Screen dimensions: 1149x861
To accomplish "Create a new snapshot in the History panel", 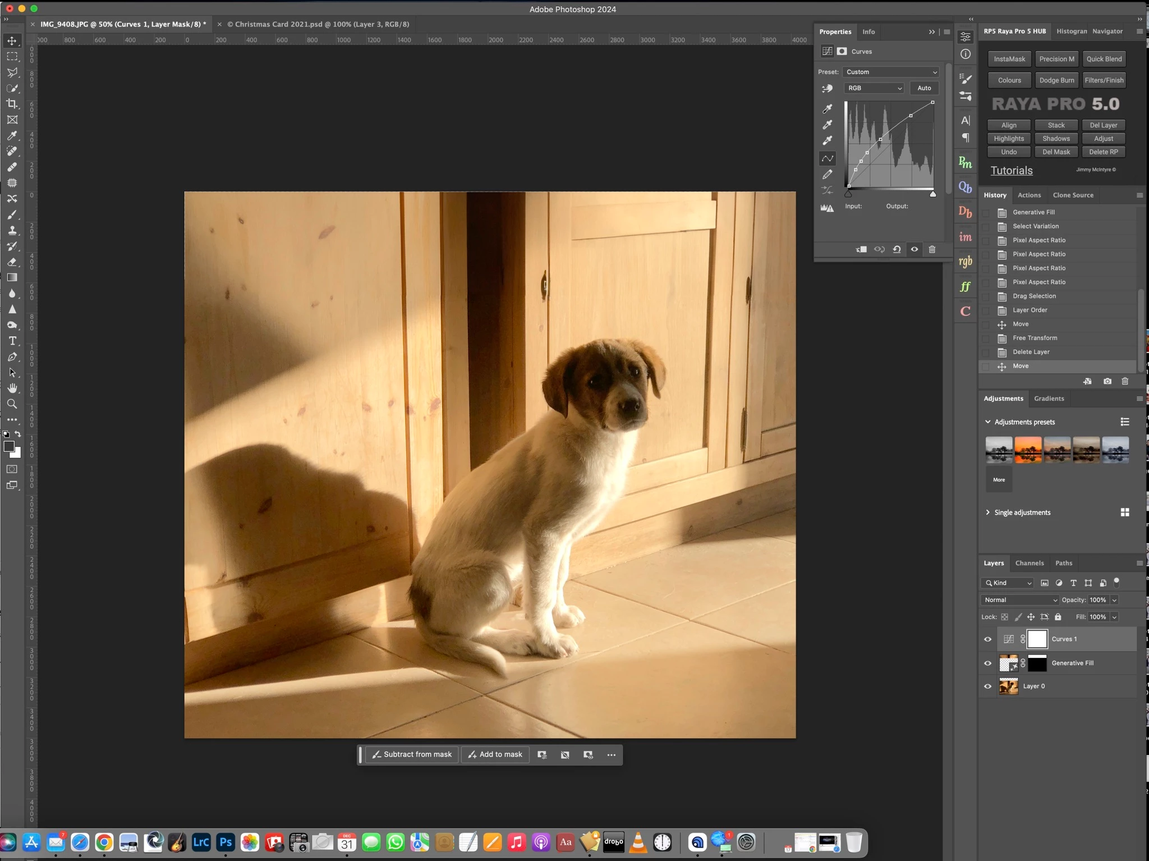I will click(x=1107, y=381).
